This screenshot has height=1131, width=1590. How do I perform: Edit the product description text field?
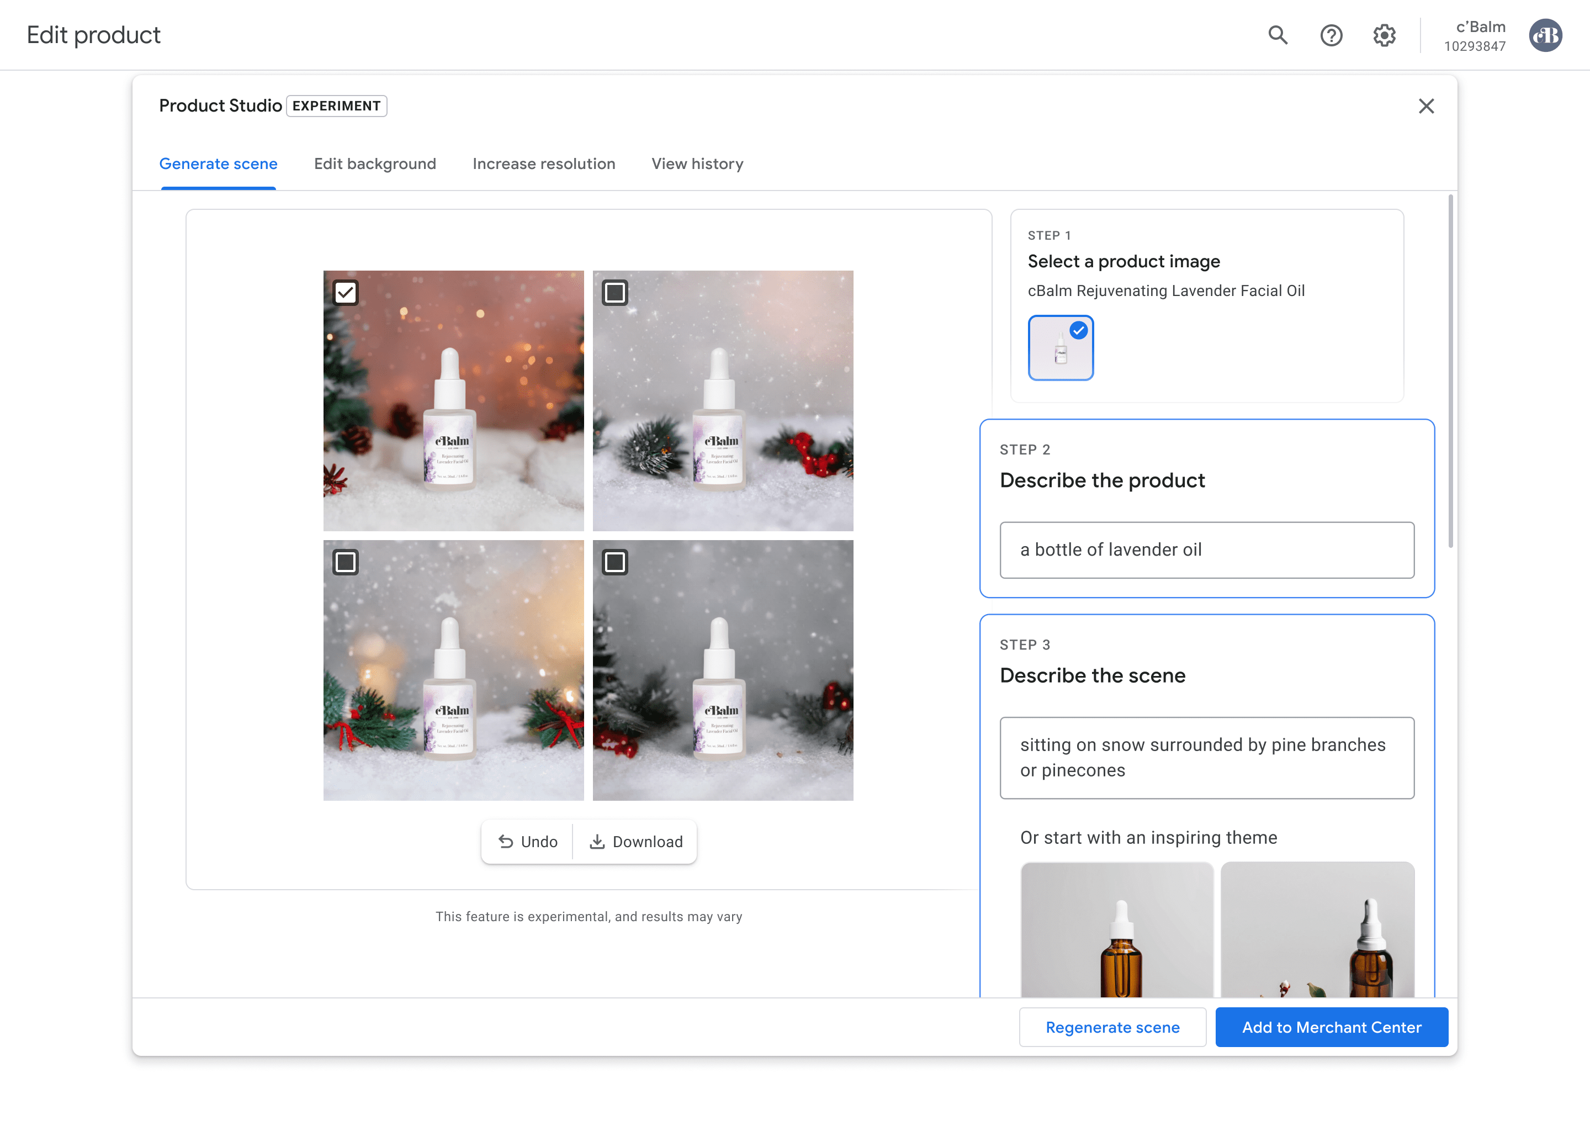point(1206,550)
